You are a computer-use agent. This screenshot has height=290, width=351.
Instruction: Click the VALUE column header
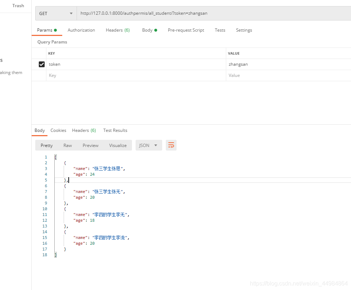234,54
